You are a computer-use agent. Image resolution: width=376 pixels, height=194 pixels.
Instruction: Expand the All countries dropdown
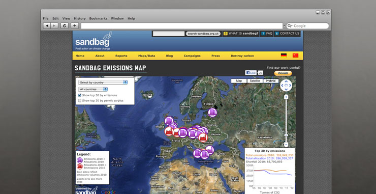93,89
